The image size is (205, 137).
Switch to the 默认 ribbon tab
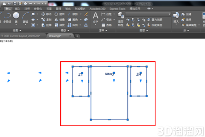point(8,9)
